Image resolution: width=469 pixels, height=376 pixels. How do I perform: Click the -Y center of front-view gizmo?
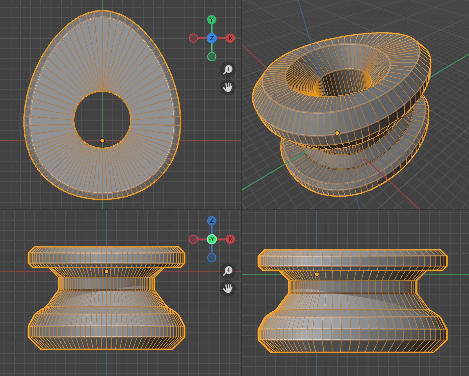tap(212, 239)
